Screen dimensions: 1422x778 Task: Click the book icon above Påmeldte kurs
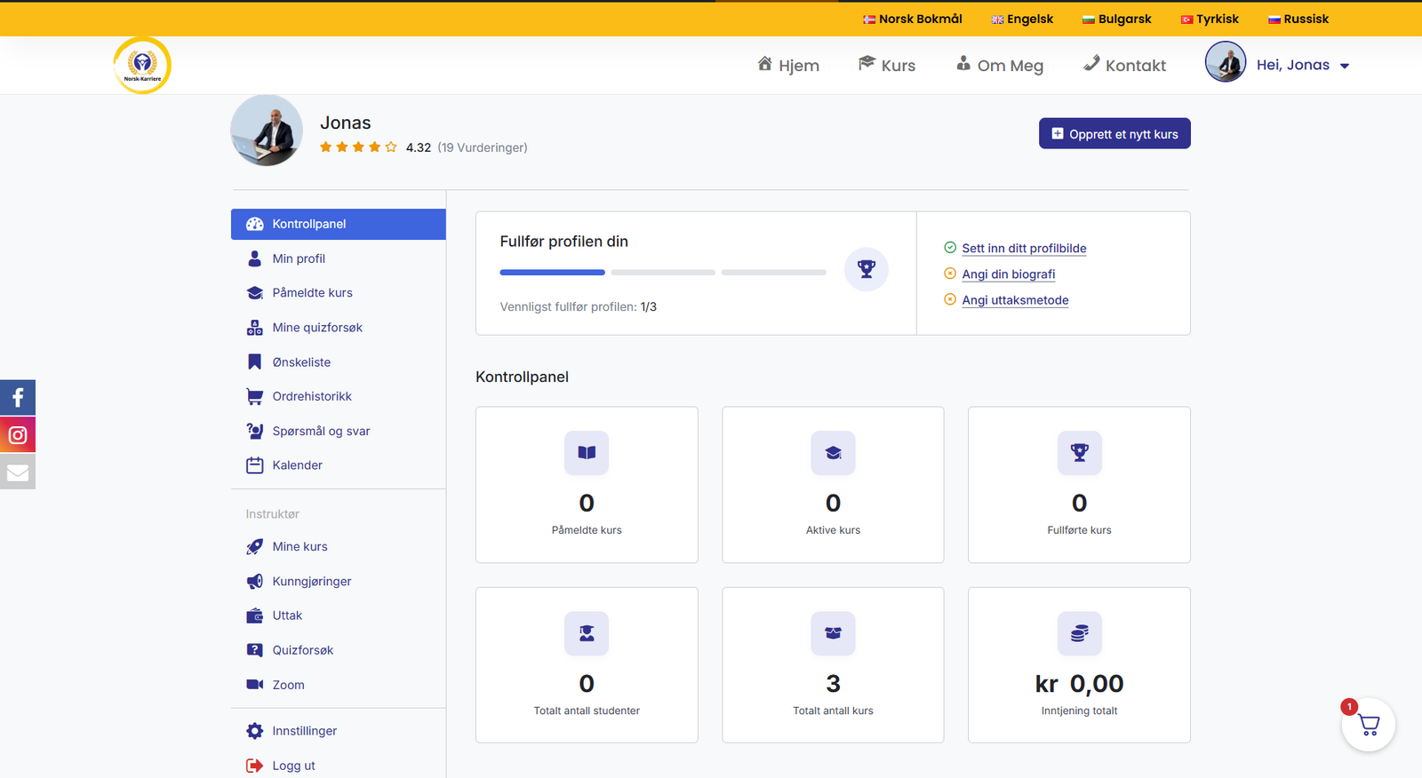pyautogui.click(x=587, y=453)
